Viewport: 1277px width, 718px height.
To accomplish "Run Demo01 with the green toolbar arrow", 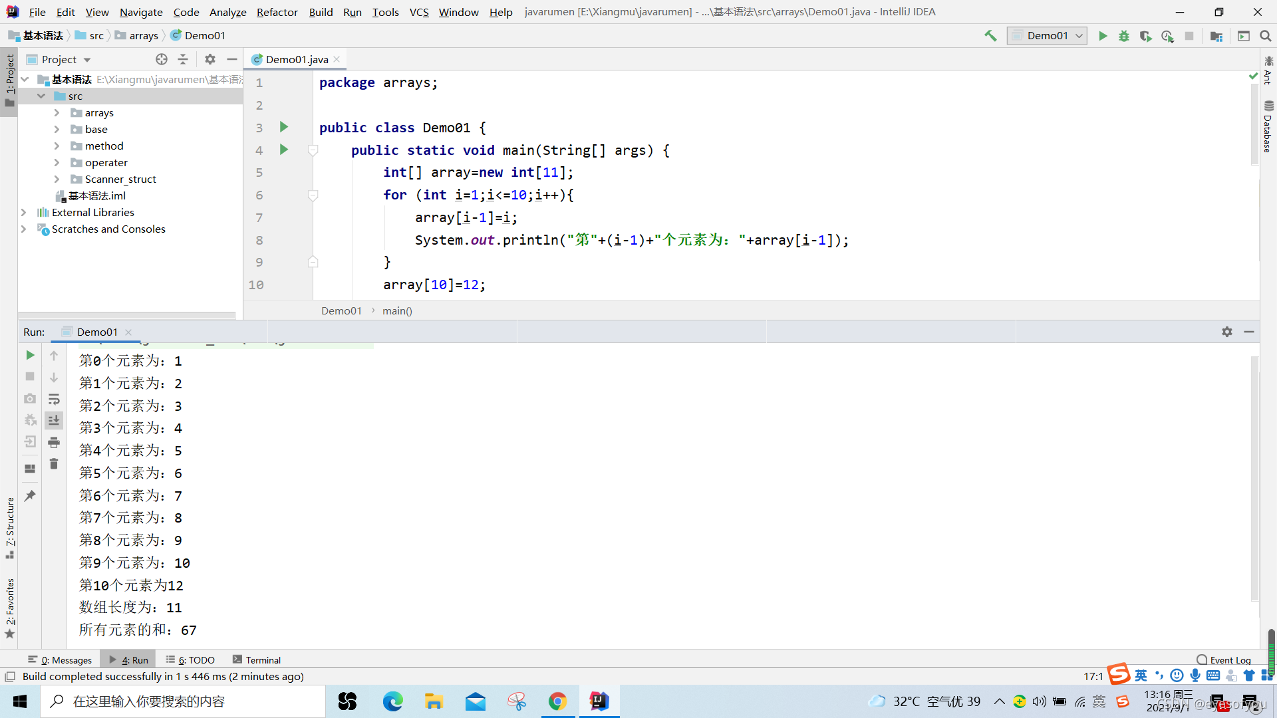I will click(x=1103, y=36).
